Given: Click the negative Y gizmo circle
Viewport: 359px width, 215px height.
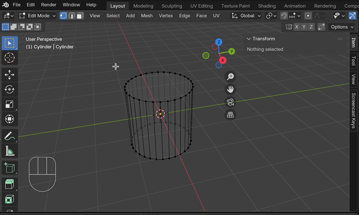Looking at the screenshot, I should click(206, 56).
